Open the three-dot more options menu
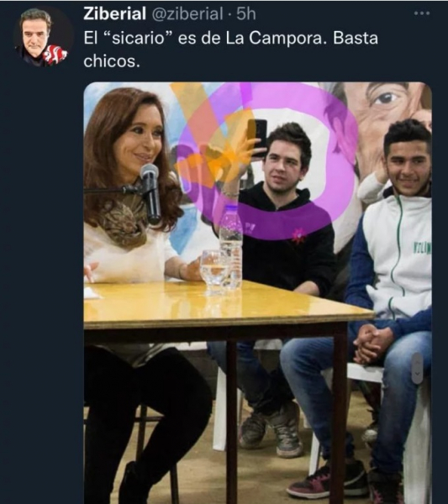Screen dimensions: 448x504 coord(422,13)
